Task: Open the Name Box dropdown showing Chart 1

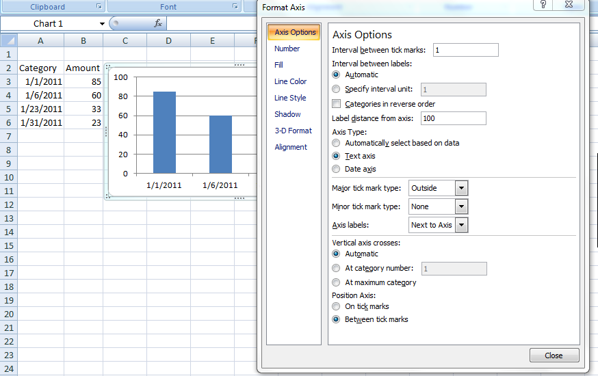Action: [x=102, y=24]
